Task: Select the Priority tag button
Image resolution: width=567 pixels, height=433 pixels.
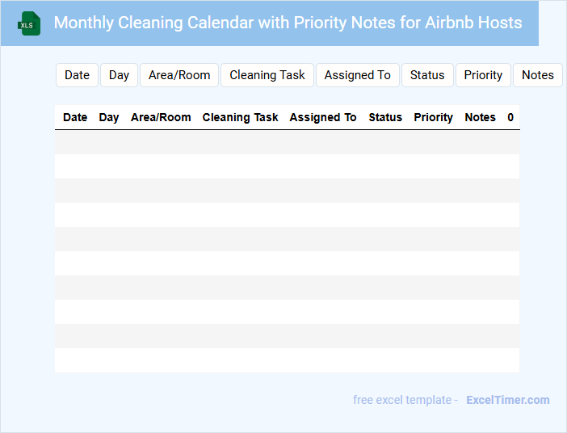Action: (x=483, y=75)
